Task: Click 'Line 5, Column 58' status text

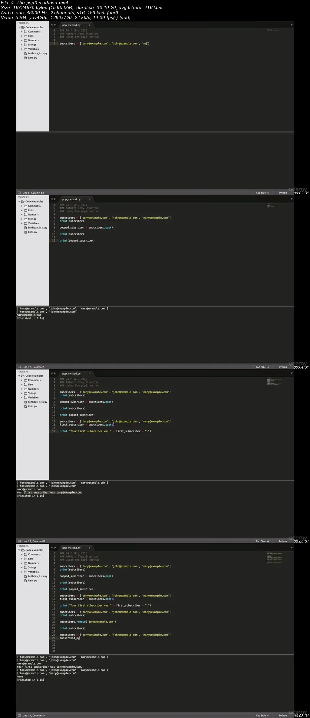Action: coord(33,193)
